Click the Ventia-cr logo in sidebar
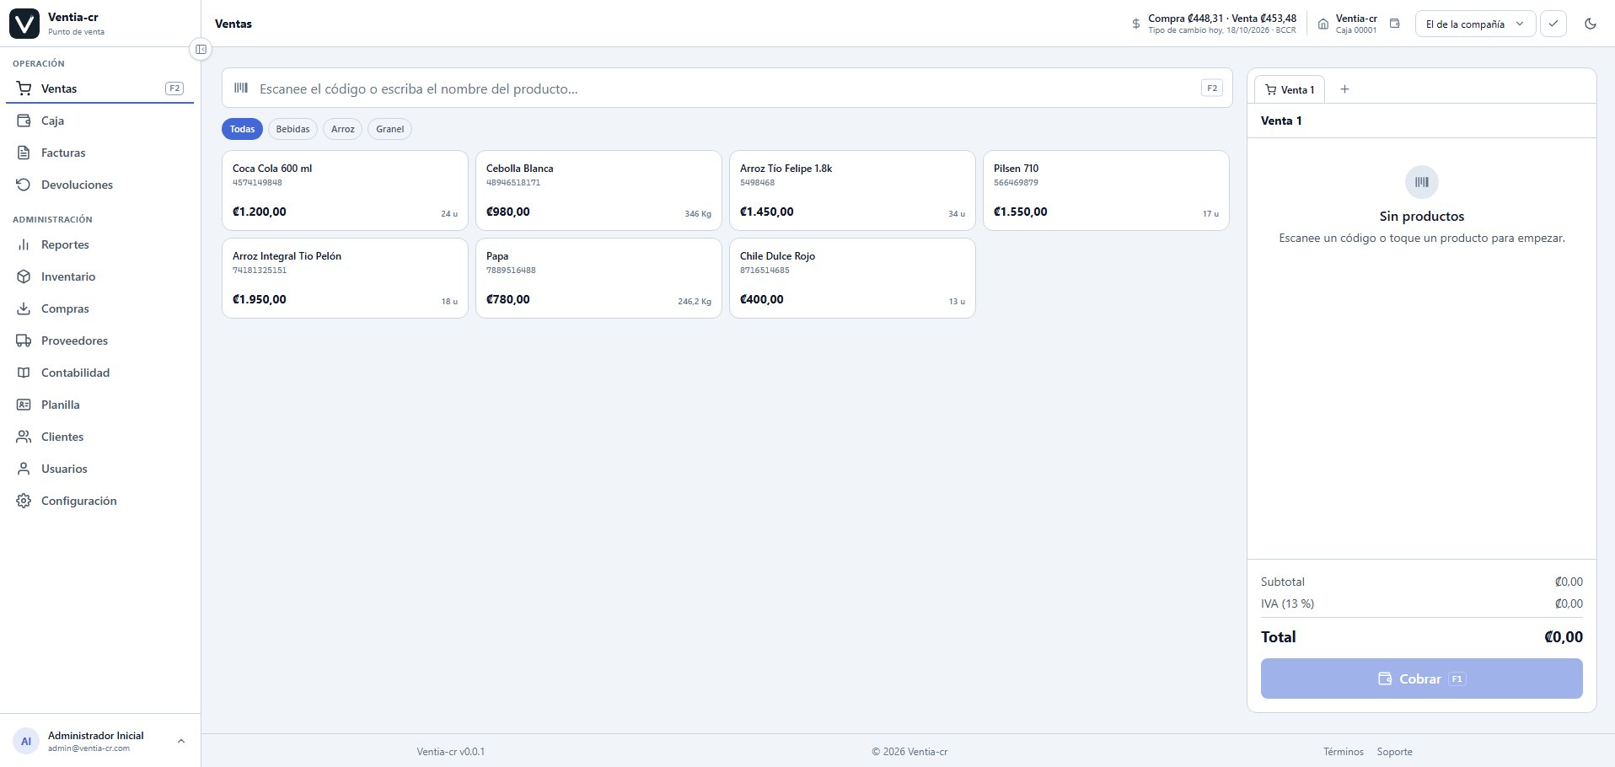 (x=24, y=24)
